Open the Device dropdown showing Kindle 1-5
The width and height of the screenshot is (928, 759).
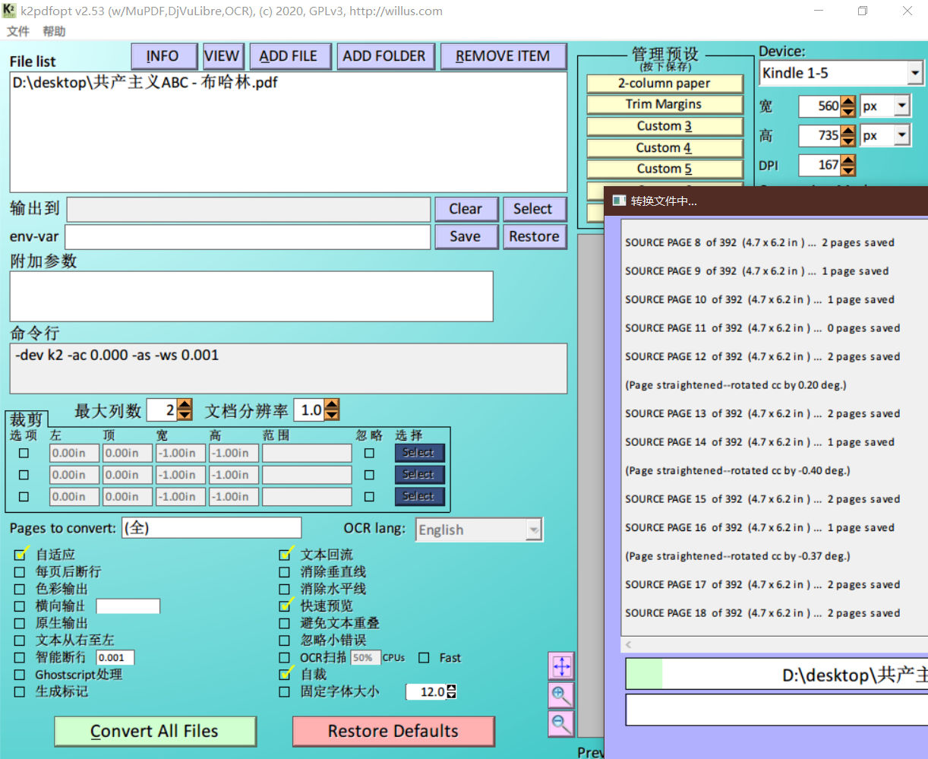point(915,74)
